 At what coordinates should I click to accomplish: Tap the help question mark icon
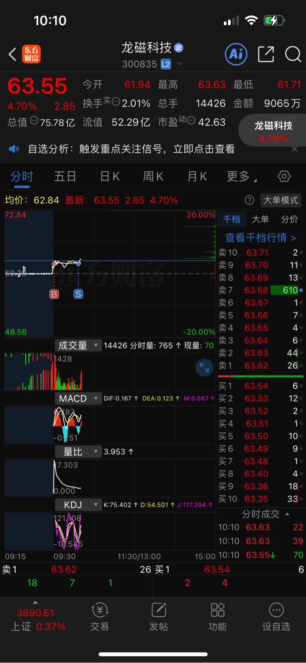coord(249,200)
